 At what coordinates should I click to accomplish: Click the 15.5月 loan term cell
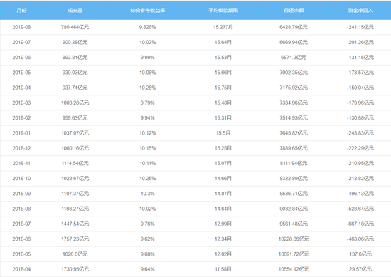point(223,133)
